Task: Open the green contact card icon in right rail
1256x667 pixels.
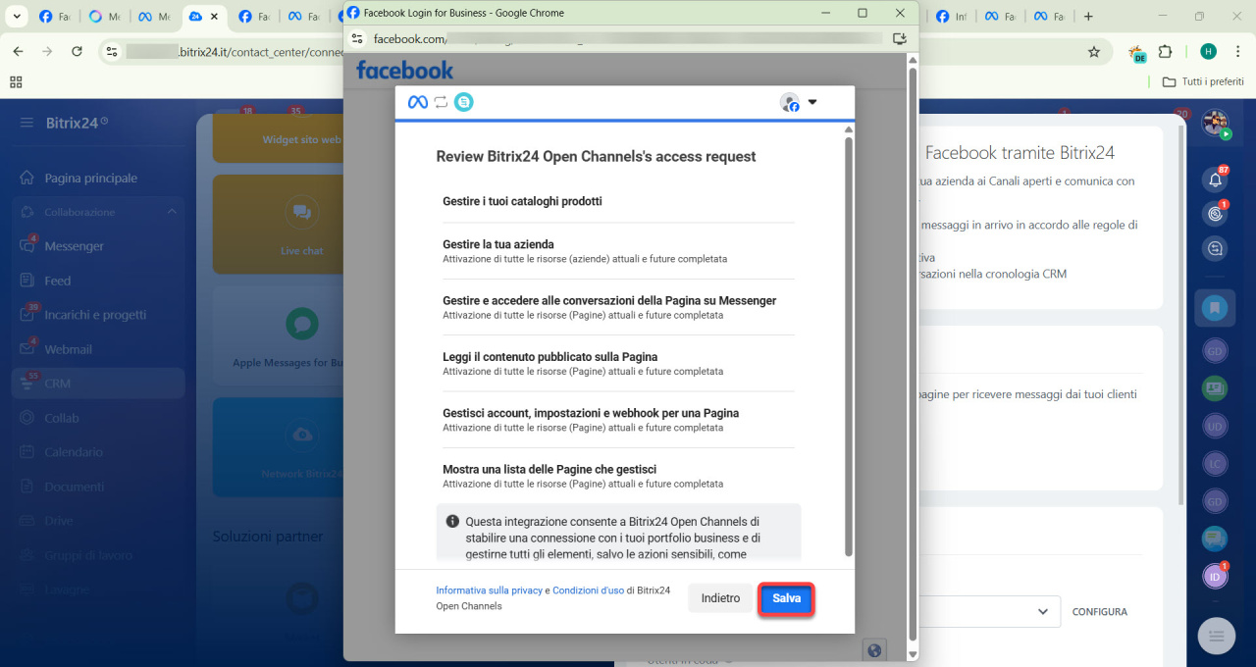Action: click(1215, 387)
